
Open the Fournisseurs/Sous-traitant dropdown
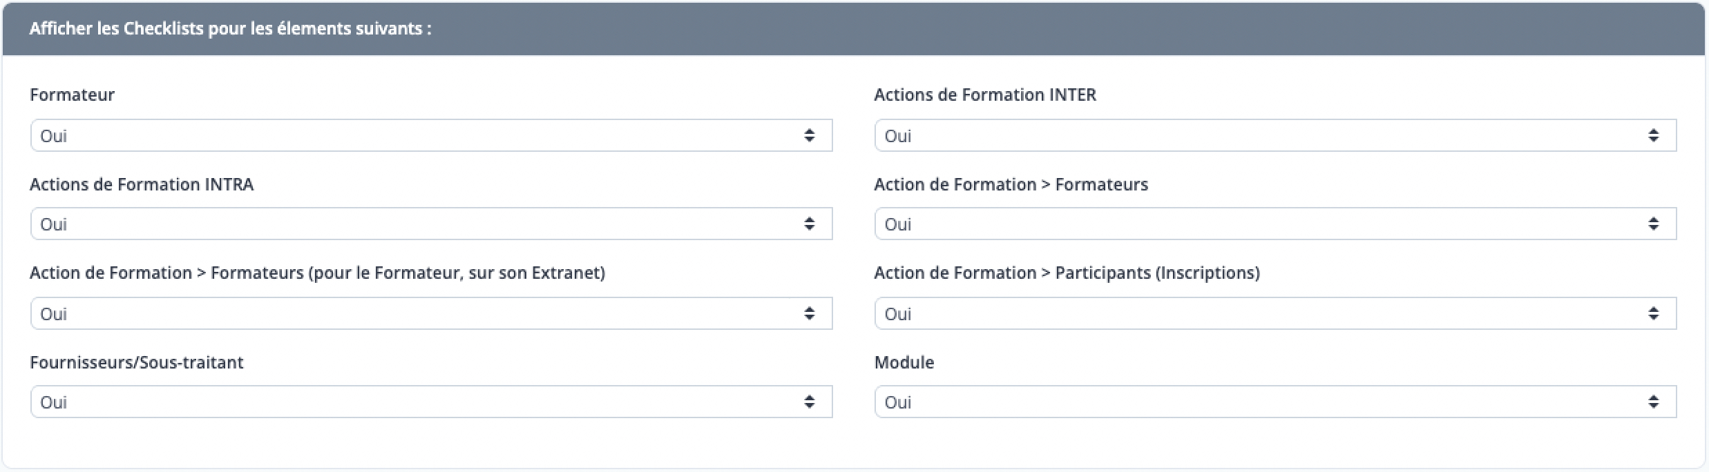(x=431, y=402)
